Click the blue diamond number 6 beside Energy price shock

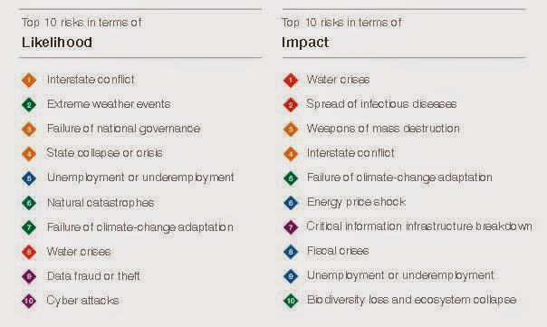291,203
